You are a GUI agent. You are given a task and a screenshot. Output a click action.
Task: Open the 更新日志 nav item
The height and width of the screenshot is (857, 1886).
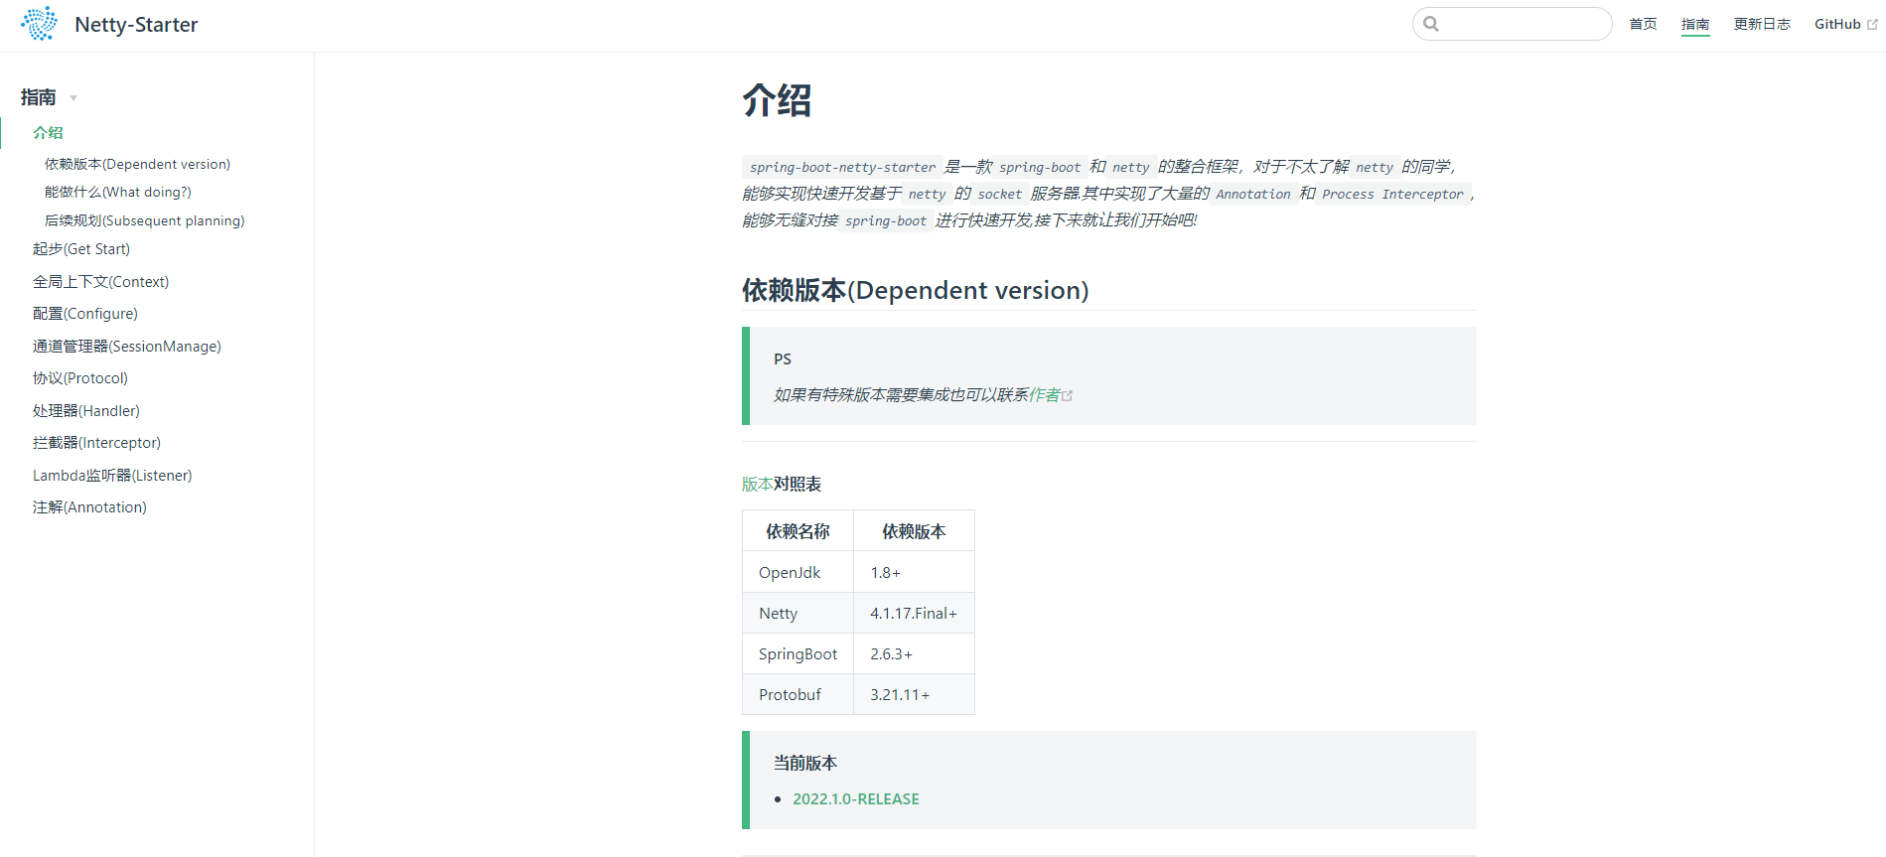click(x=1762, y=24)
